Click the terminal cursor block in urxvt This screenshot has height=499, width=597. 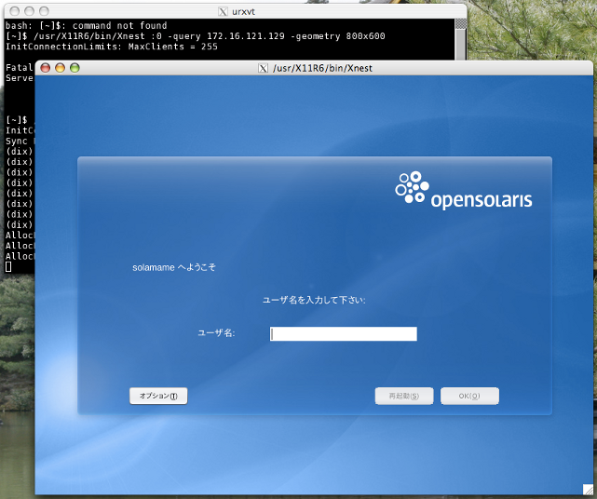[8, 267]
